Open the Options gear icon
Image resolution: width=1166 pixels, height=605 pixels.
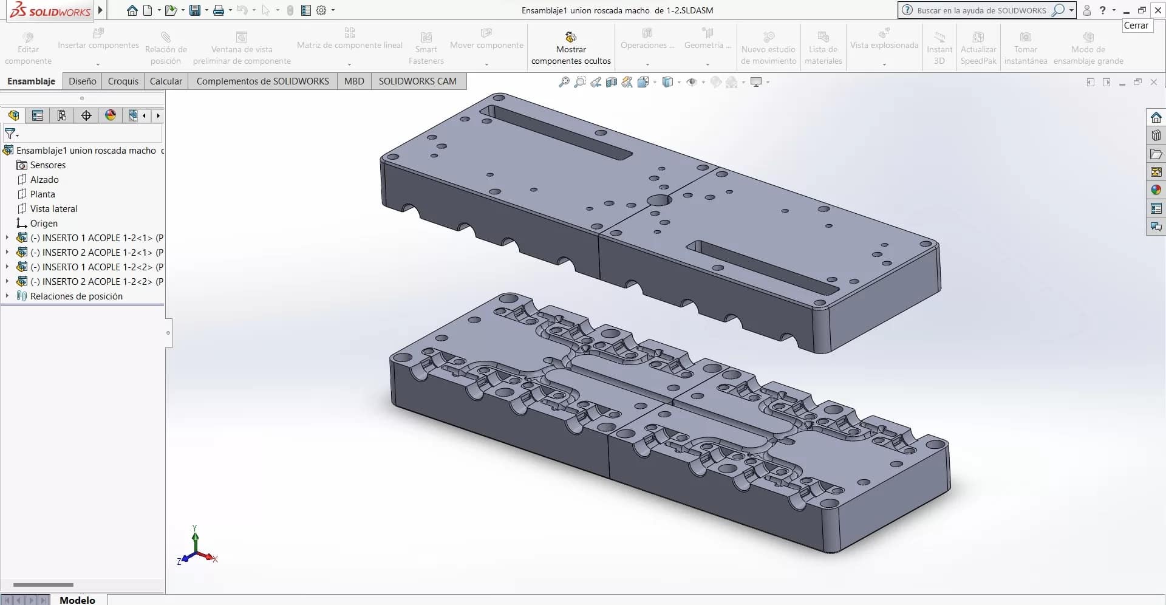pos(321,10)
